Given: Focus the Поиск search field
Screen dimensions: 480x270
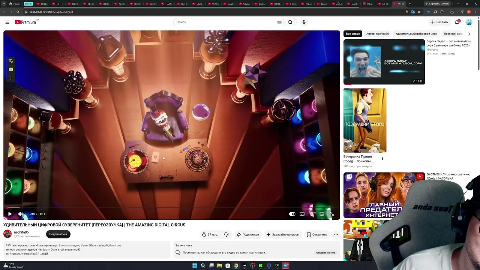Looking at the screenshot, I should tap(225, 22).
